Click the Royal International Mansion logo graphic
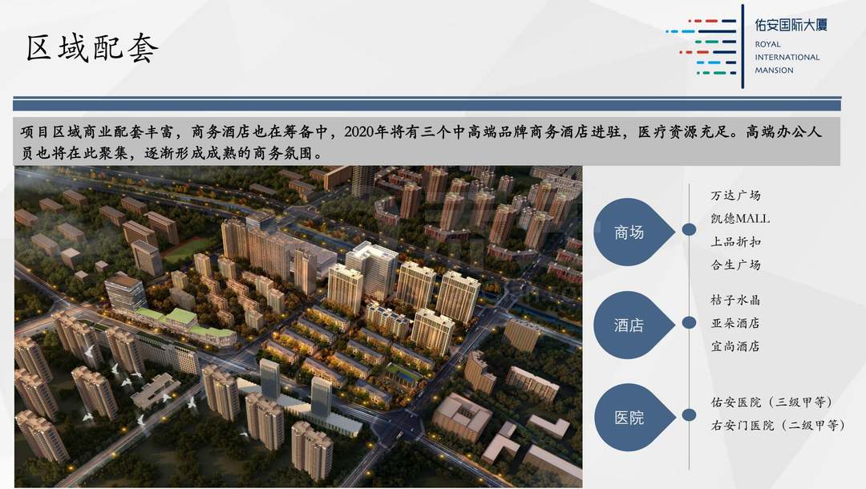 [x=706, y=46]
